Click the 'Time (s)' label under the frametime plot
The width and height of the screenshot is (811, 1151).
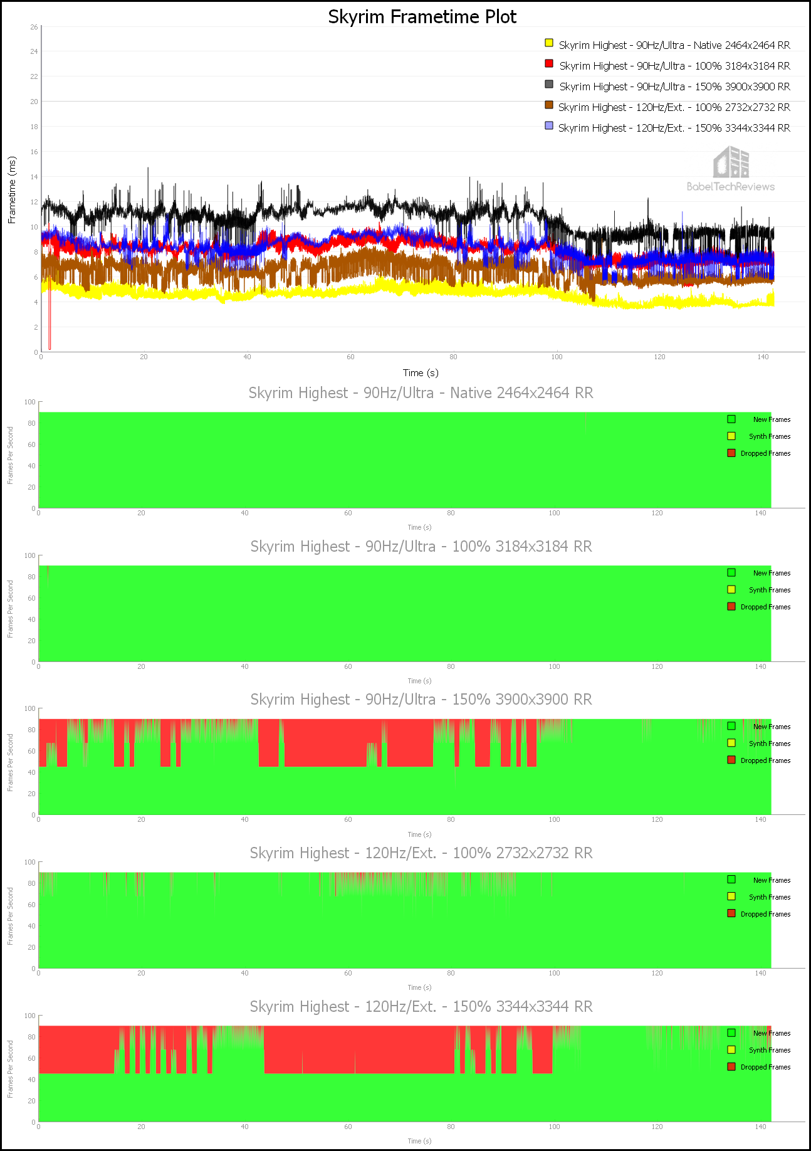tap(421, 372)
